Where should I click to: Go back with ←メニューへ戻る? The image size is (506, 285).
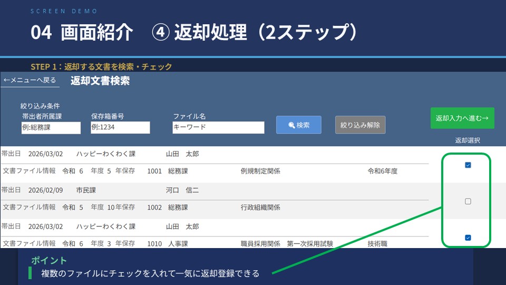click(x=30, y=80)
